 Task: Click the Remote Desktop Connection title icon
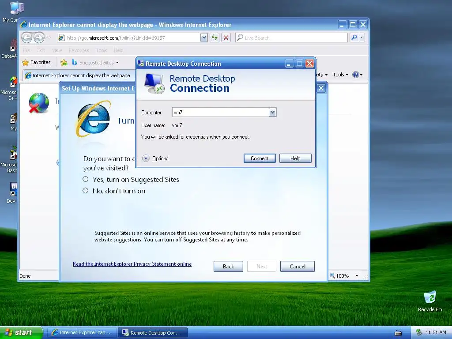point(141,63)
